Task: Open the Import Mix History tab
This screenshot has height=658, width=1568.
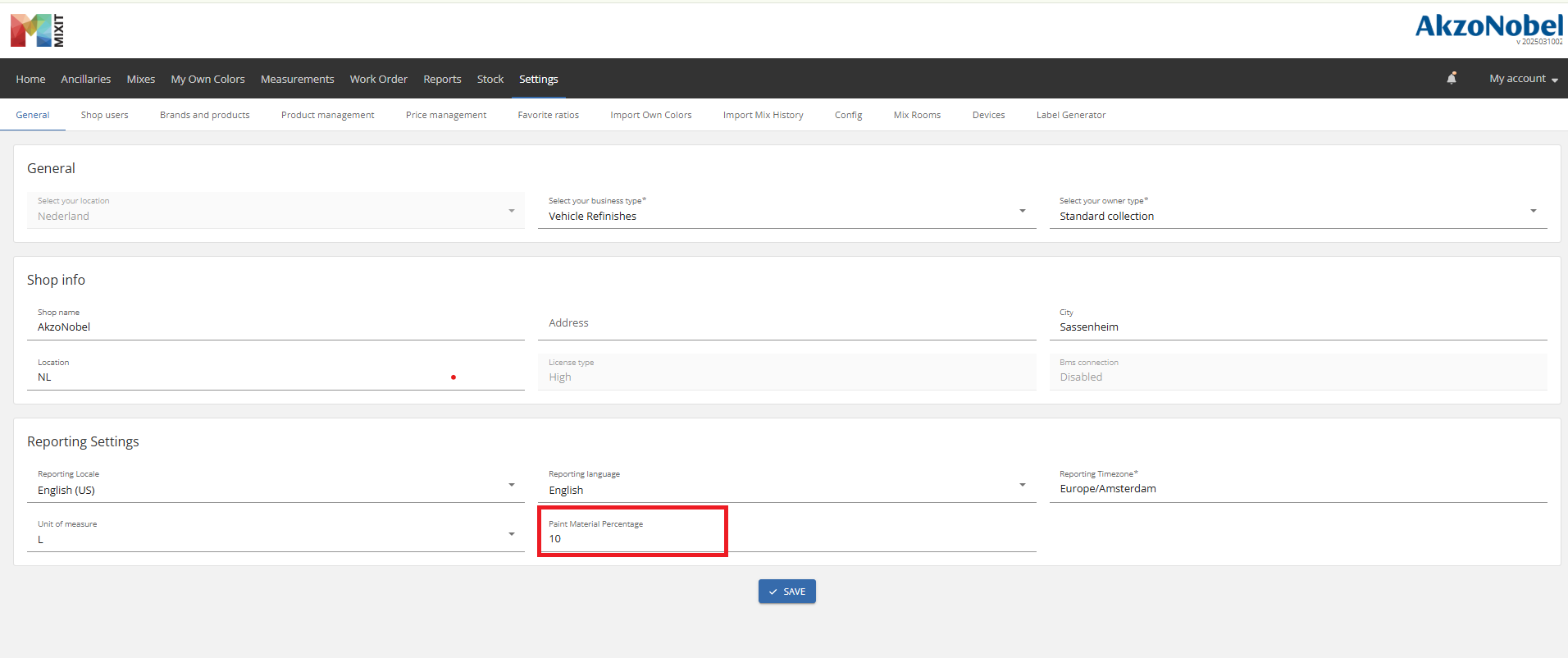Action: pyautogui.click(x=763, y=115)
